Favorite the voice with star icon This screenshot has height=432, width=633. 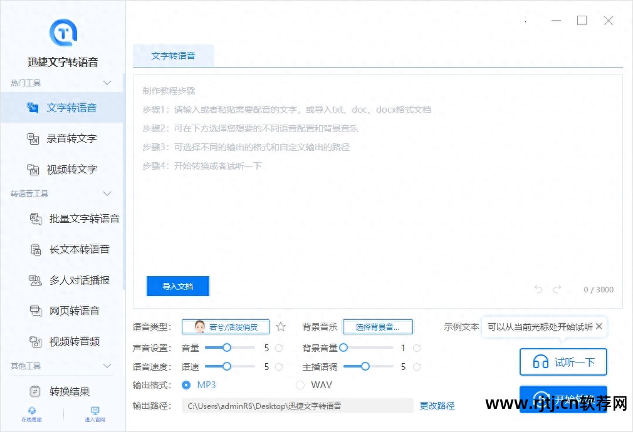coord(281,327)
